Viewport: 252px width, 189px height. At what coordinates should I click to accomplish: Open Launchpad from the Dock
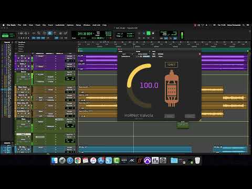point(62,160)
